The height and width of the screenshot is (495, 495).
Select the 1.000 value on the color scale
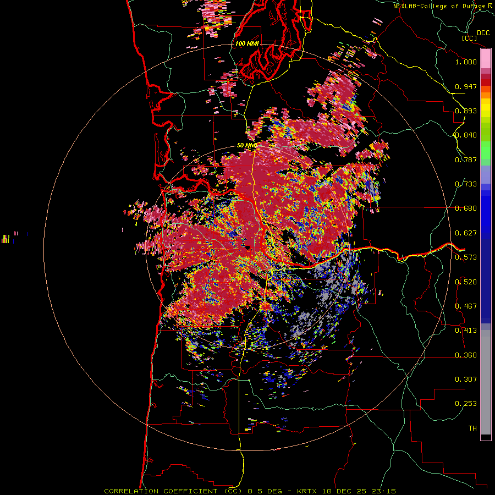[x=466, y=62]
